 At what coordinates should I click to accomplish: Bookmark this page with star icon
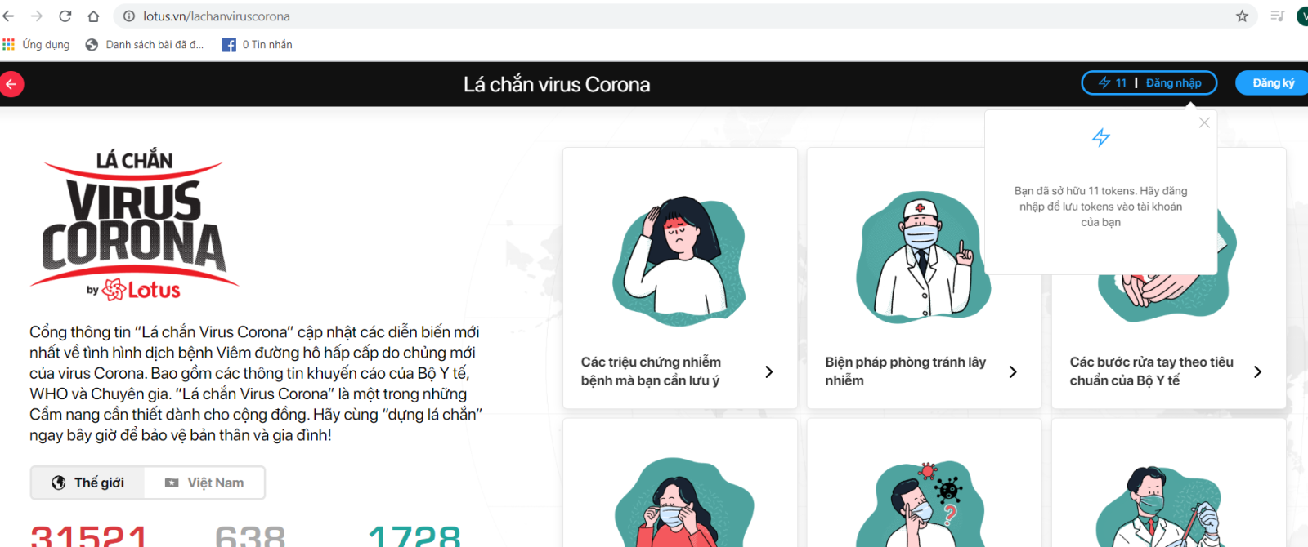1242,16
